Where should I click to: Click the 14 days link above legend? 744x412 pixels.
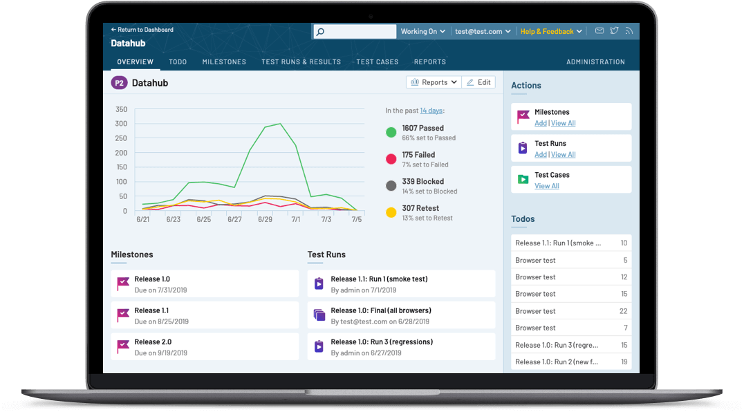click(x=431, y=111)
